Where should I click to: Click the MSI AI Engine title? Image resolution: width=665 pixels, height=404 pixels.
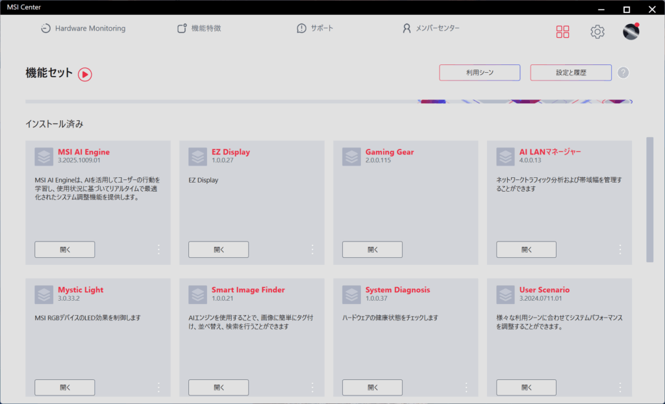[x=84, y=152]
